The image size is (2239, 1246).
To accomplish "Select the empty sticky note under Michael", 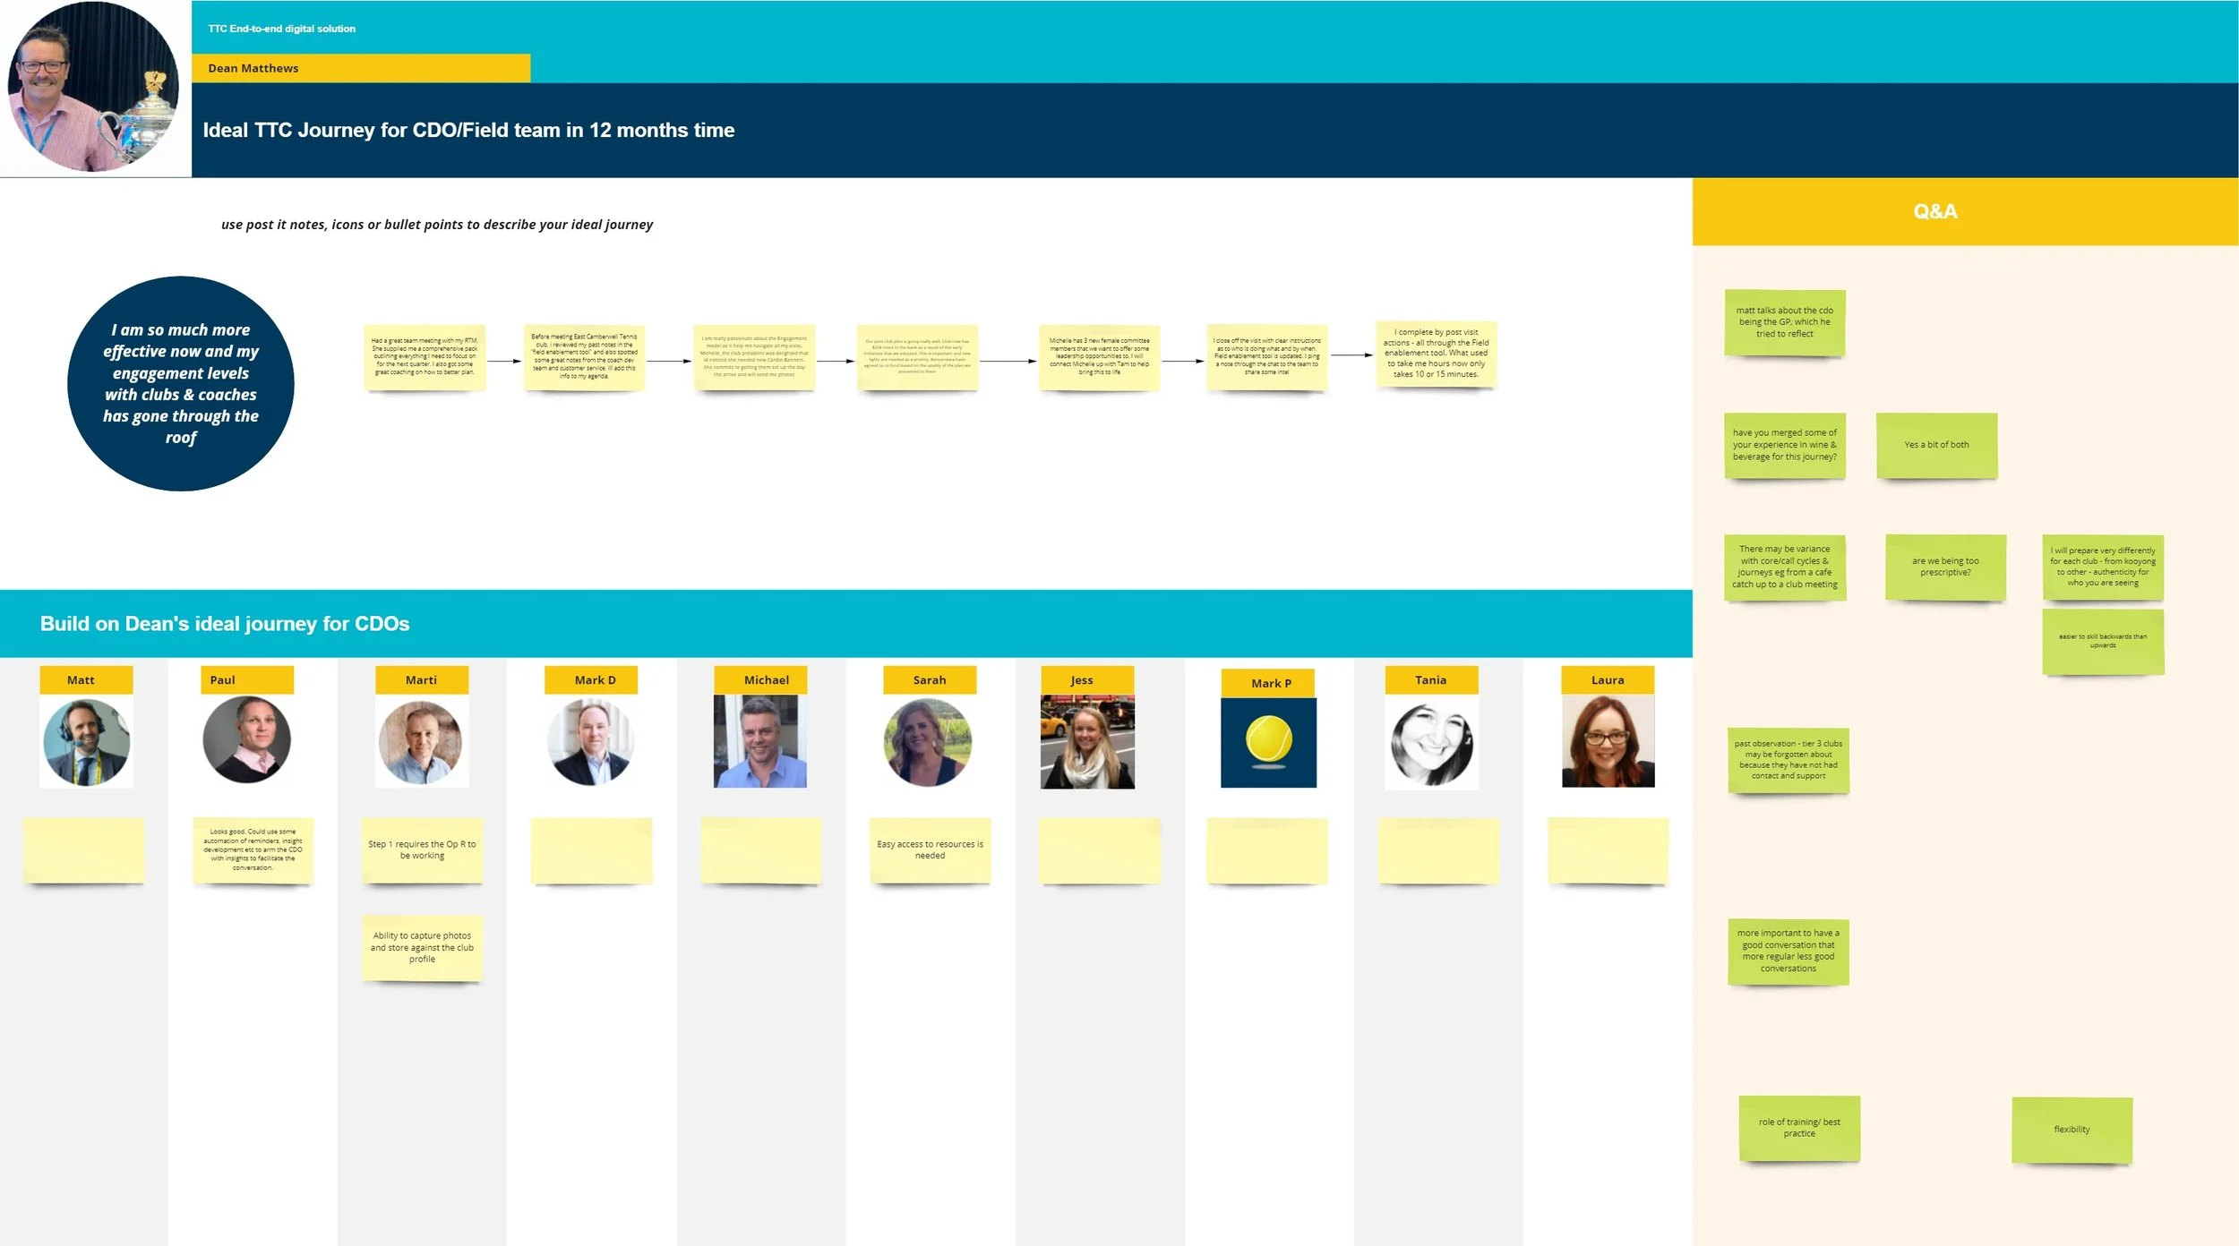I will (x=760, y=849).
